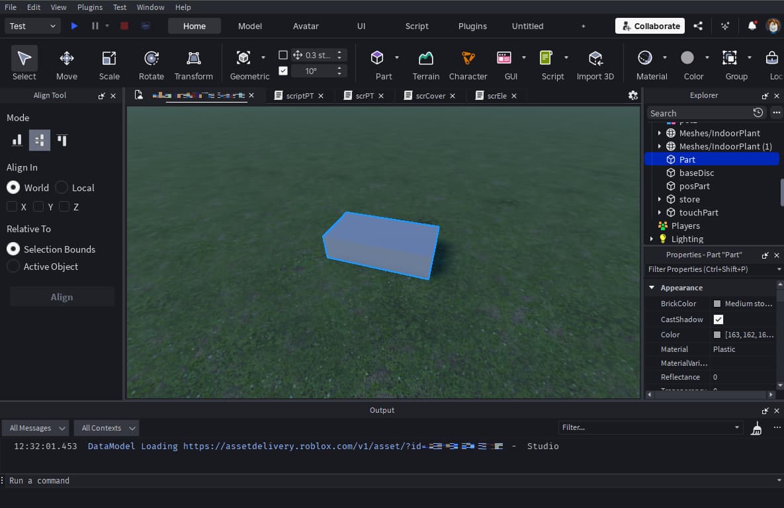This screenshot has height=508, width=784.
Task: Click the Import 3D icon
Action: pos(595,64)
